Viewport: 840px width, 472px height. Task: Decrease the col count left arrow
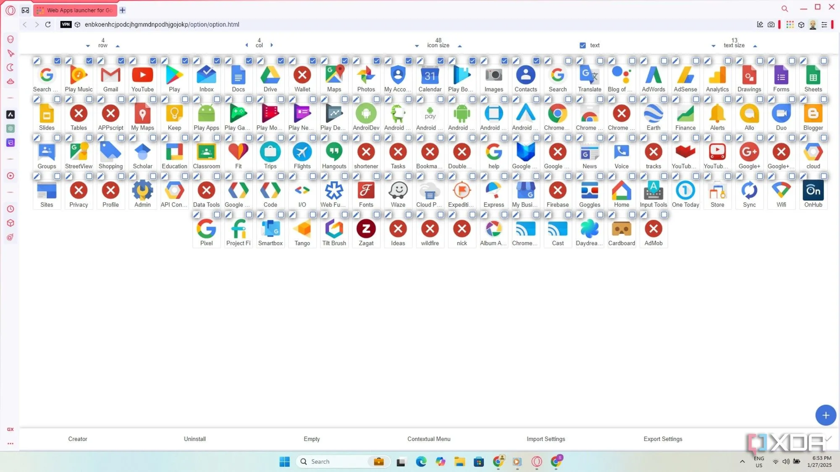coord(247,45)
